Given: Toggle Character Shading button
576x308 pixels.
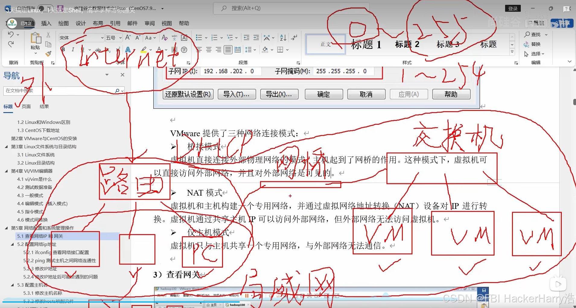Looking at the screenshot, I should tap(174, 50).
